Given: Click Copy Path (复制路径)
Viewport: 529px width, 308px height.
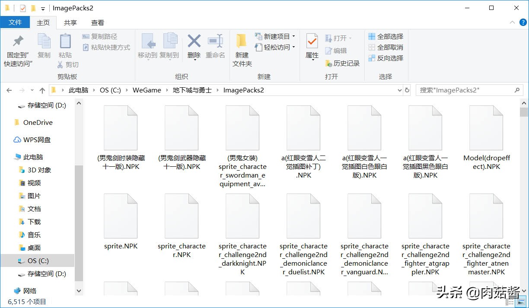Looking at the screenshot, I should 100,37.
